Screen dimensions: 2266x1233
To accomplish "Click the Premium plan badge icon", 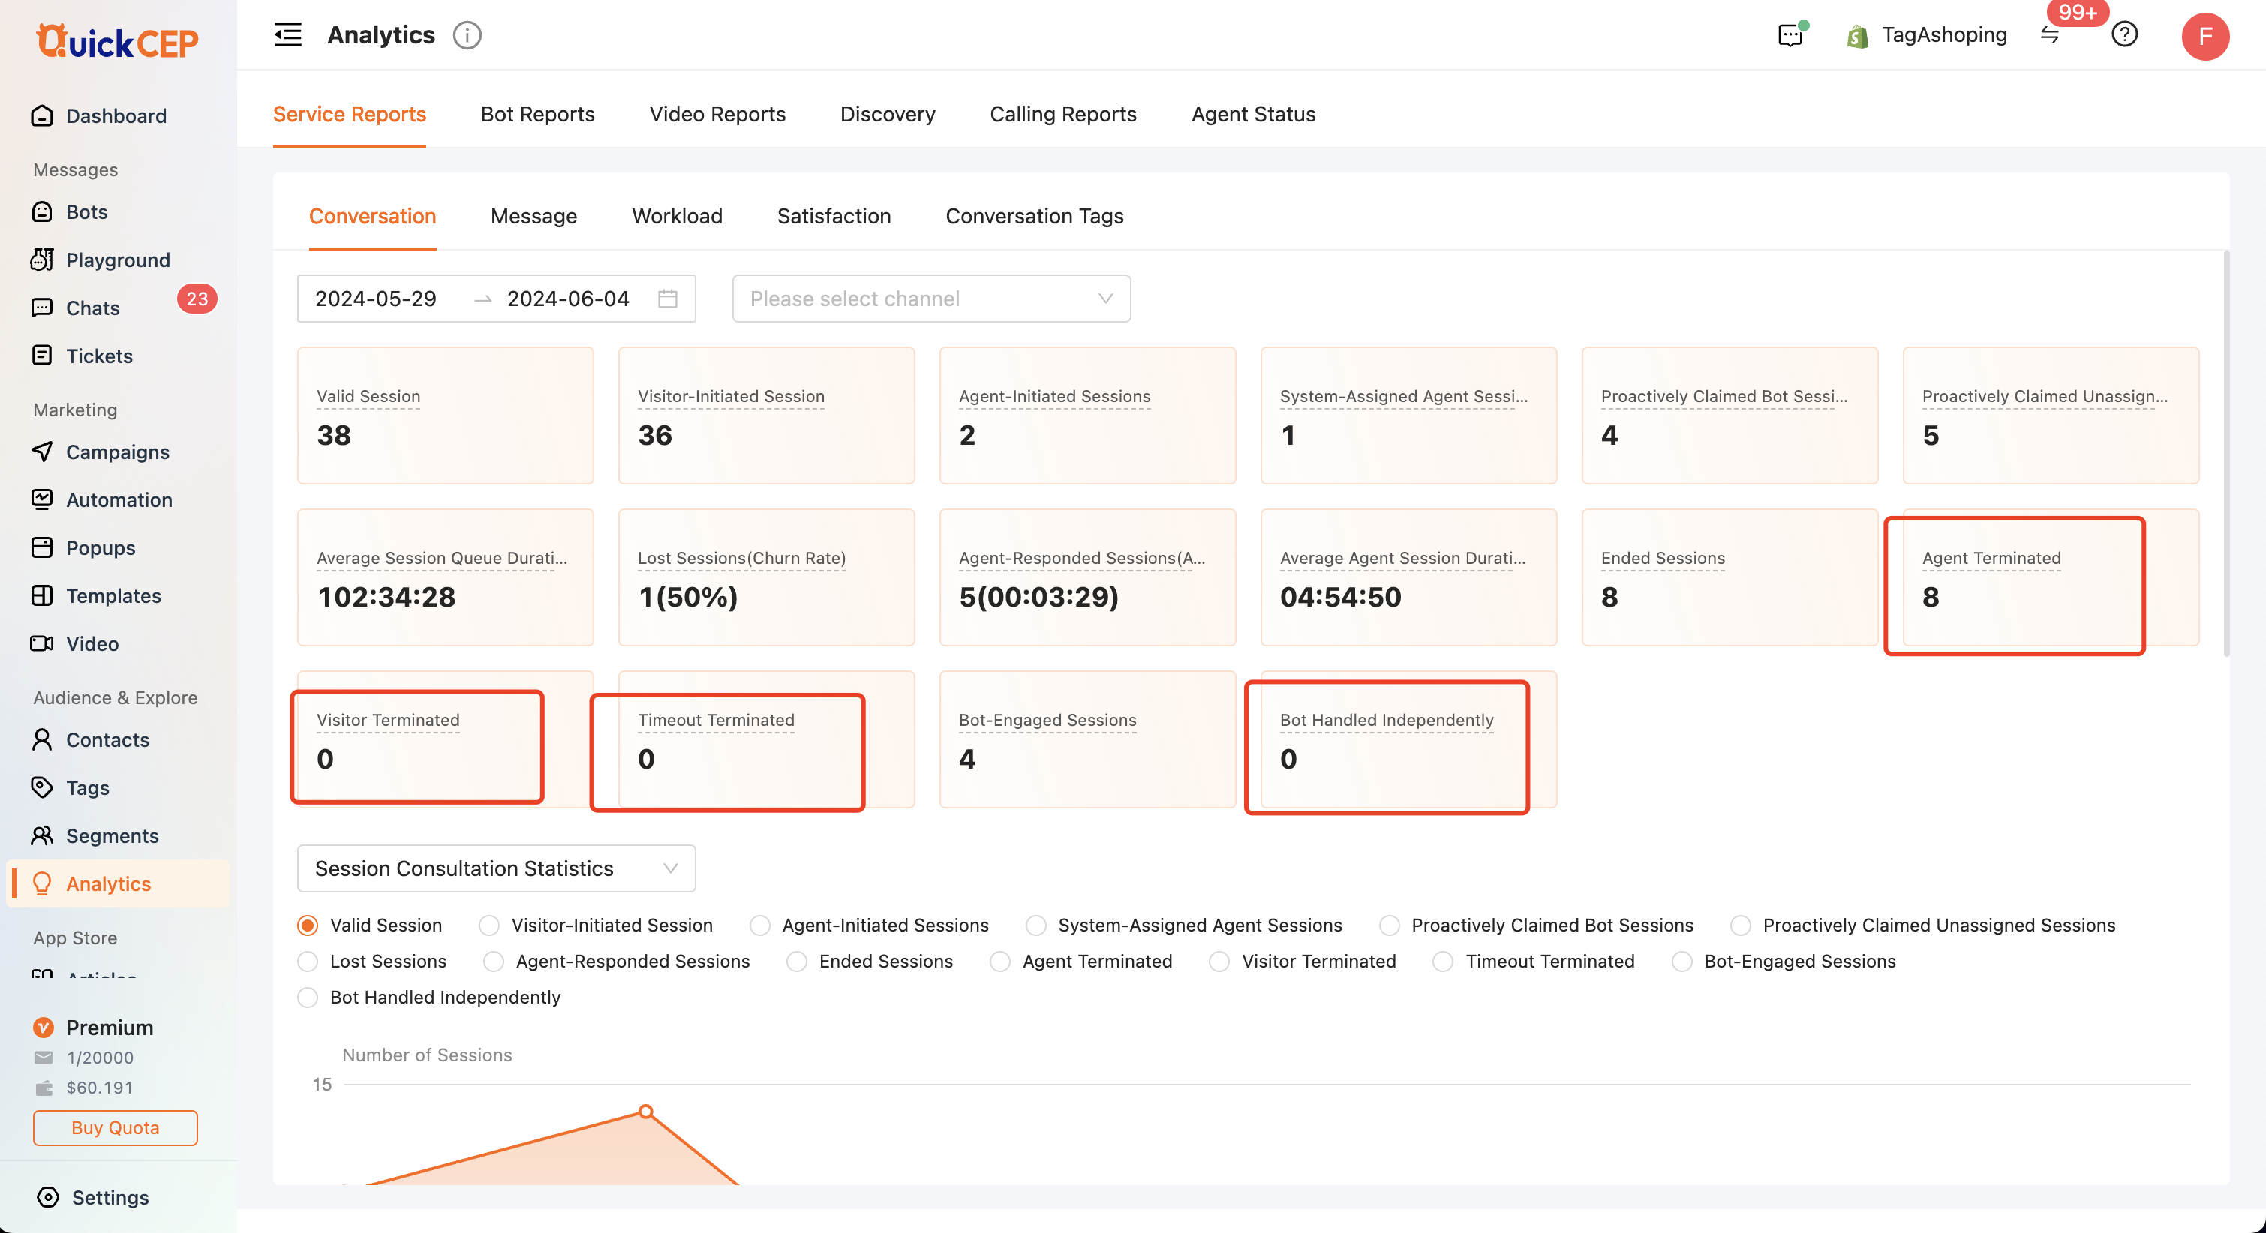I will tap(43, 1027).
